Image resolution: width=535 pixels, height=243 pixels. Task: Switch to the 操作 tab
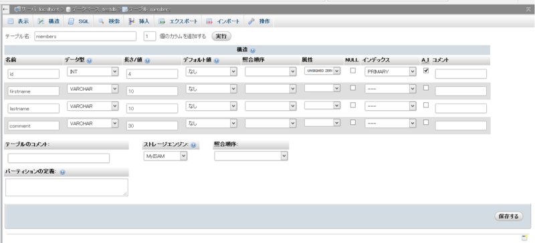coord(259,21)
